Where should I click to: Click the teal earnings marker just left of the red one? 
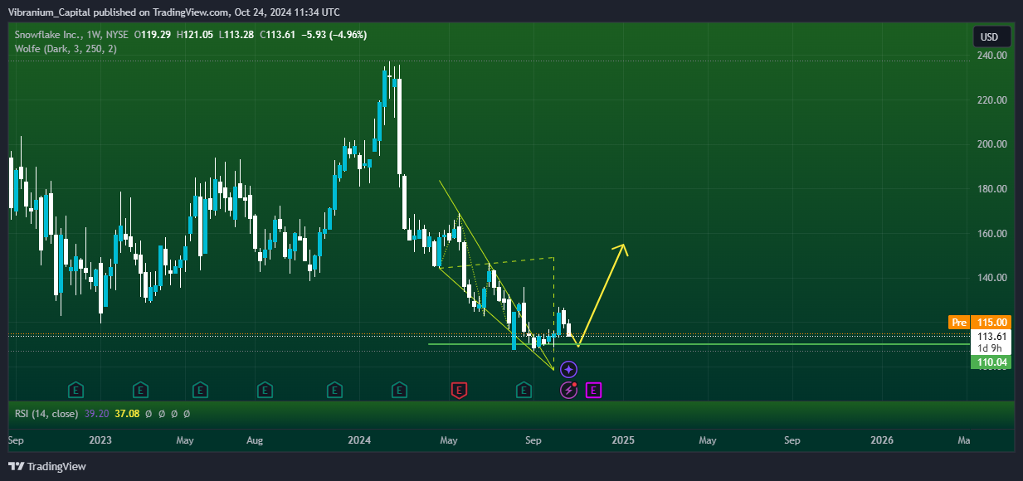[399, 389]
